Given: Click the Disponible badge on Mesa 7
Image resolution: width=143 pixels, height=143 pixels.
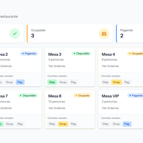Looking at the screenshot, I should click(x=28, y=95).
